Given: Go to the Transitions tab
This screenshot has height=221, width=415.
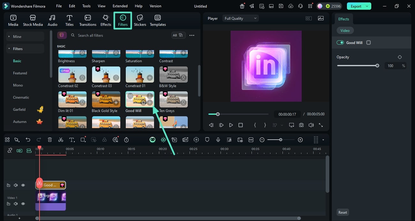Looking at the screenshot, I should pos(88,20).
